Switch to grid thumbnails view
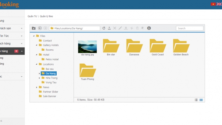This screenshot has width=222, height=125. click(x=201, y=100)
